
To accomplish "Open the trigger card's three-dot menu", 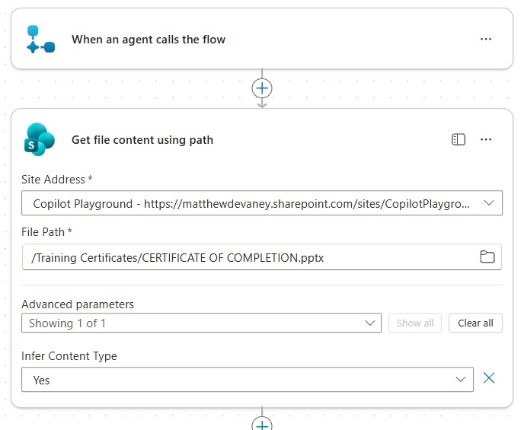I will [x=486, y=39].
